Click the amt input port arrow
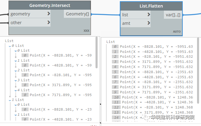The width and height of the screenshot is (201, 126). 149,23
